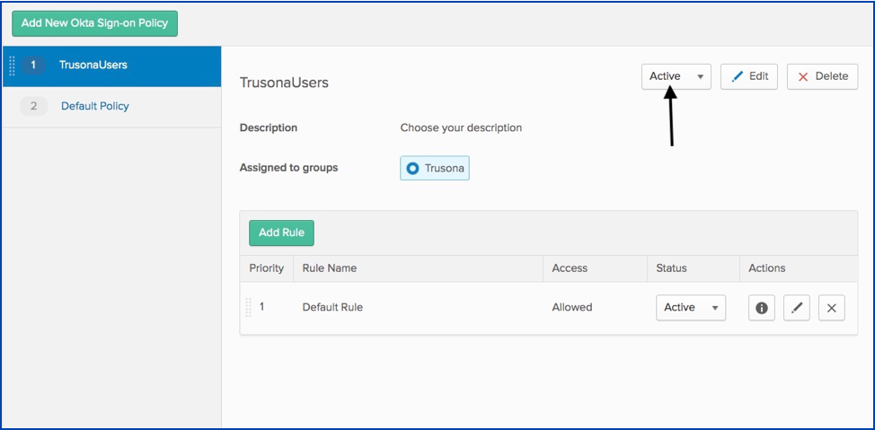Click the Trusona group chip
875x430 pixels.
[x=435, y=168]
